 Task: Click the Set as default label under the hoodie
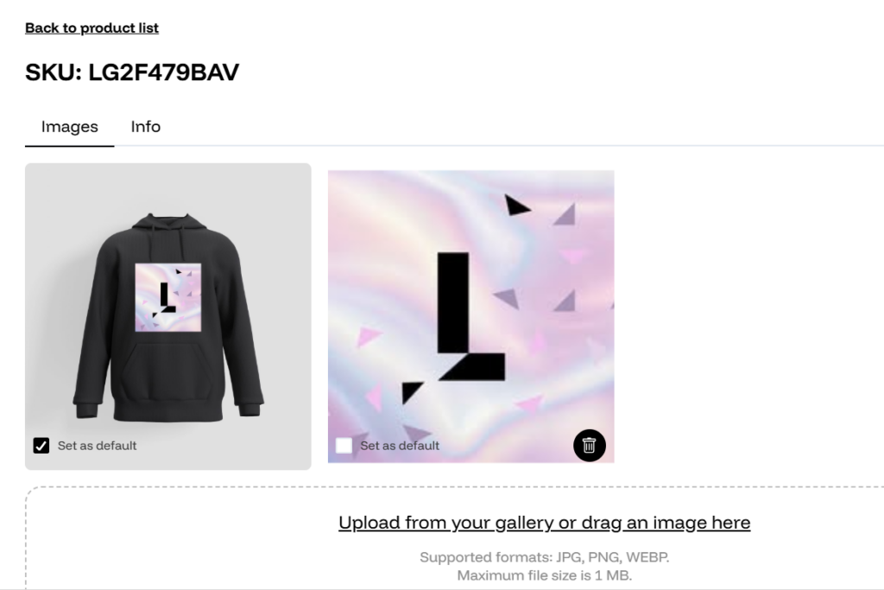(97, 446)
